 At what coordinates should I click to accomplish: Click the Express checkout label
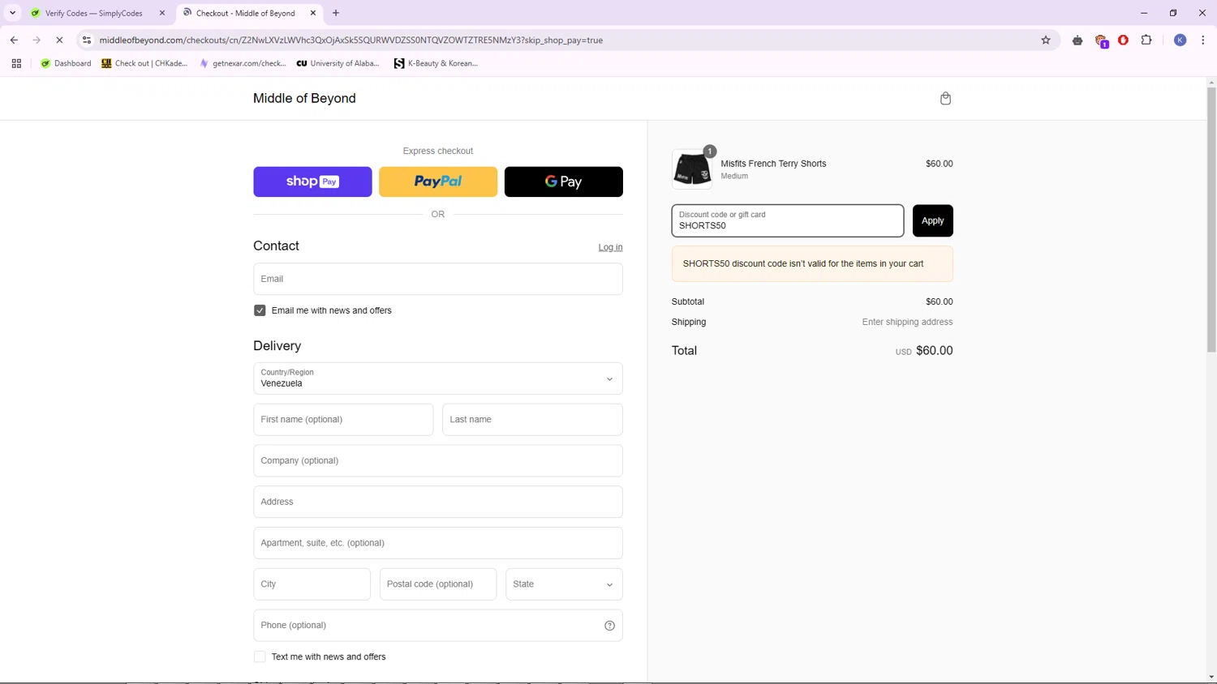pyautogui.click(x=438, y=151)
